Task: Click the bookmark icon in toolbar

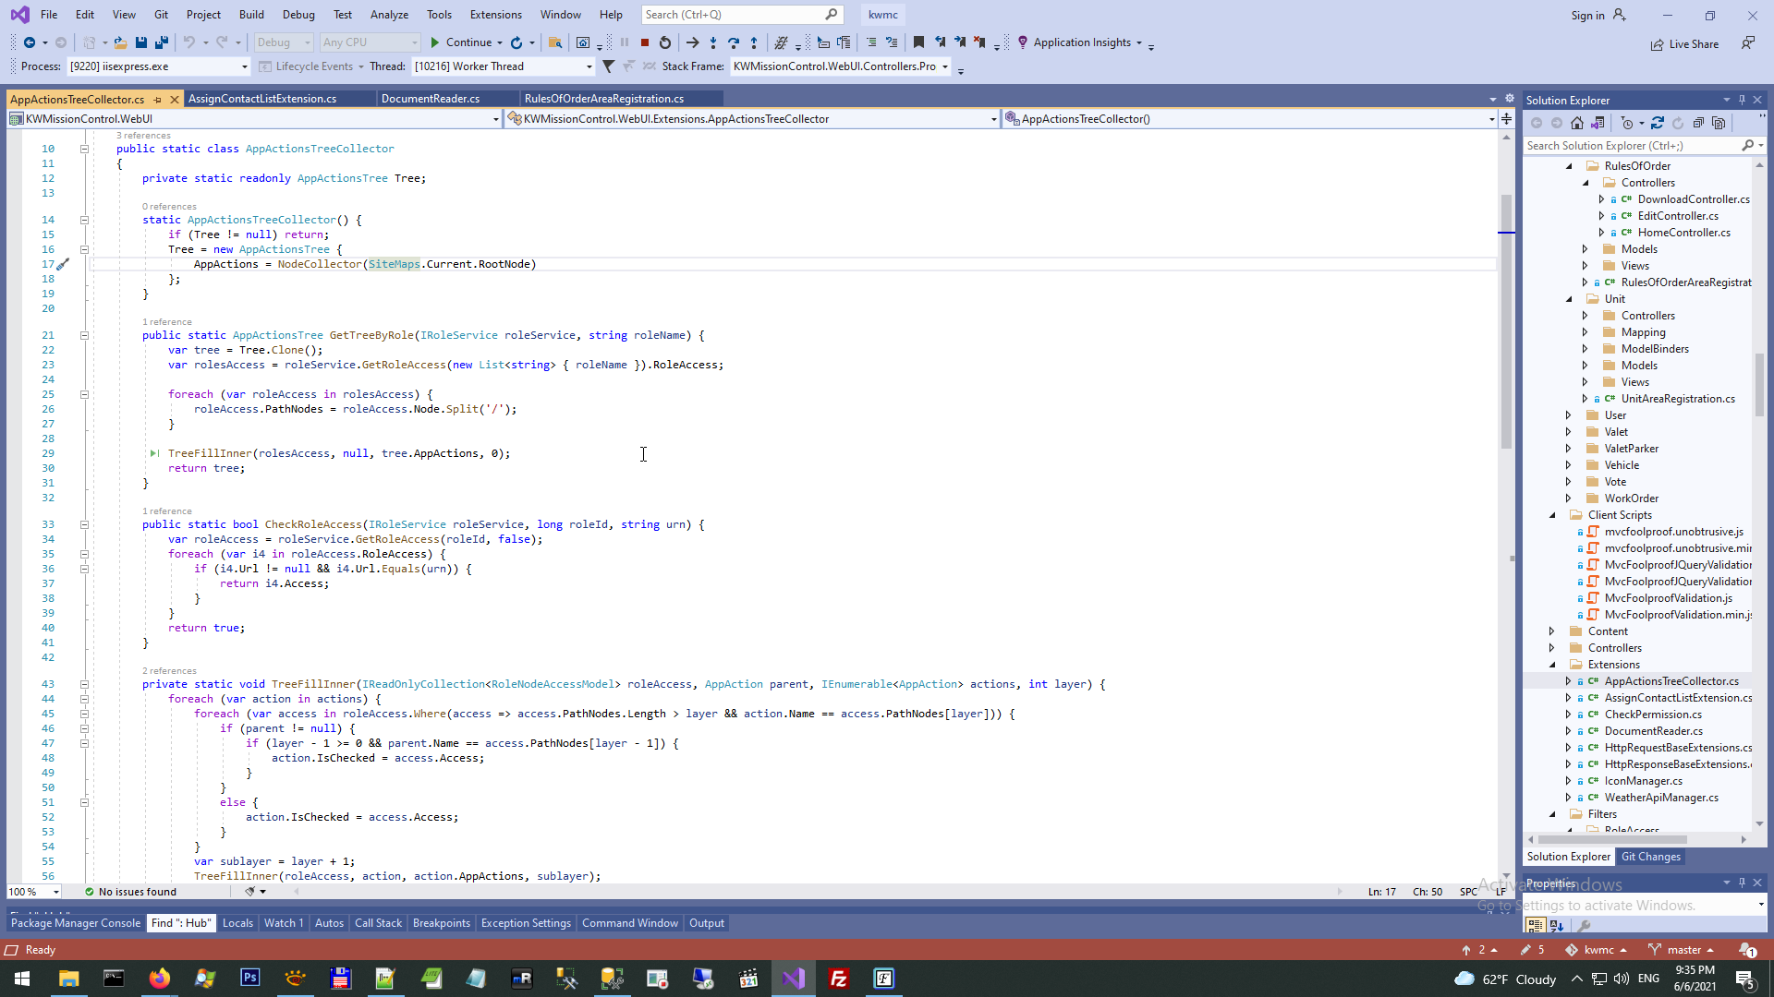Action: (918, 42)
